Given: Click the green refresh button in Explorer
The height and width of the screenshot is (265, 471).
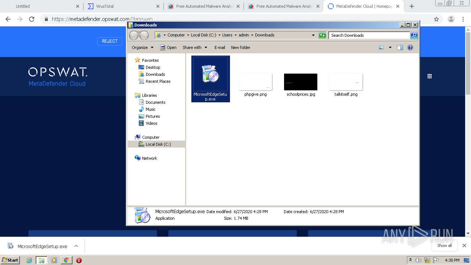Looking at the screenshot, I should 322,35.
